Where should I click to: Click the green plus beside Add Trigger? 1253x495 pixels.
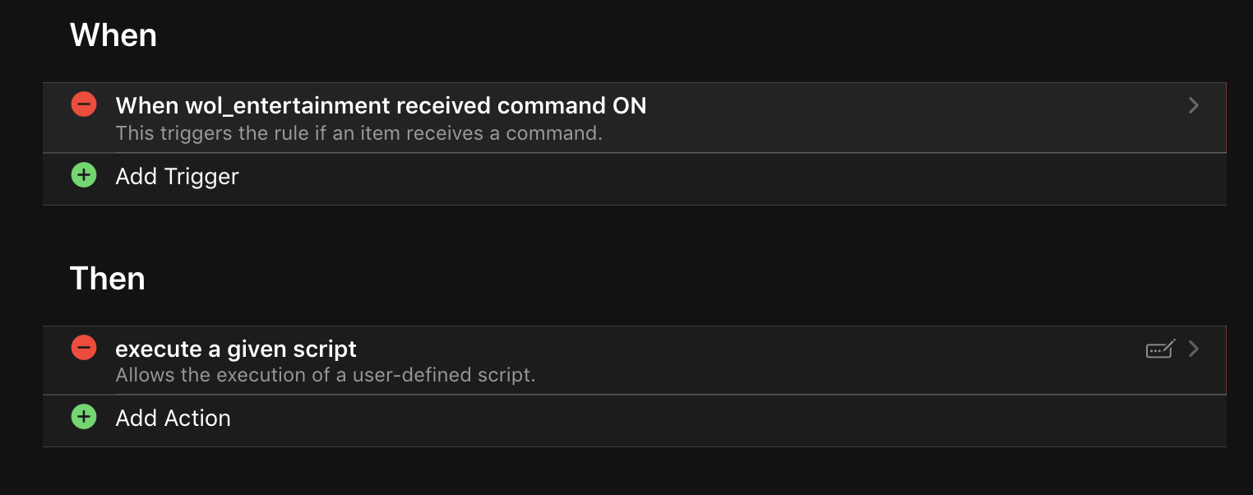pyautogui.click(x=84, y=175)
